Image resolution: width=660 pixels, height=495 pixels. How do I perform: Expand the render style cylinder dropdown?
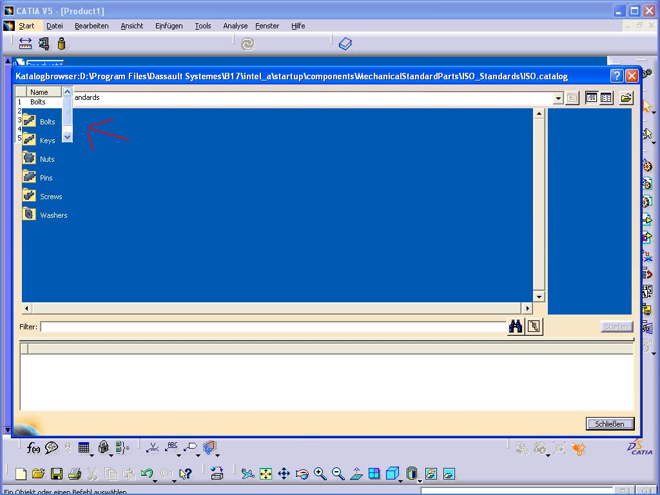420,480
